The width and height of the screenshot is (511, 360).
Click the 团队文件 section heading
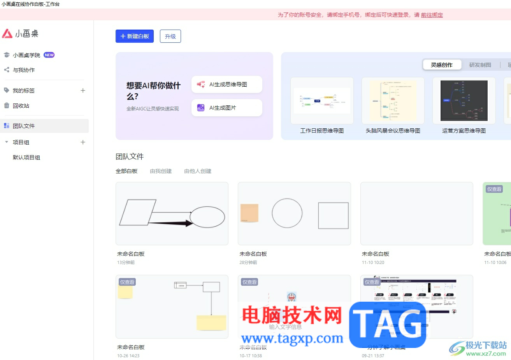[x=130, y=156]
